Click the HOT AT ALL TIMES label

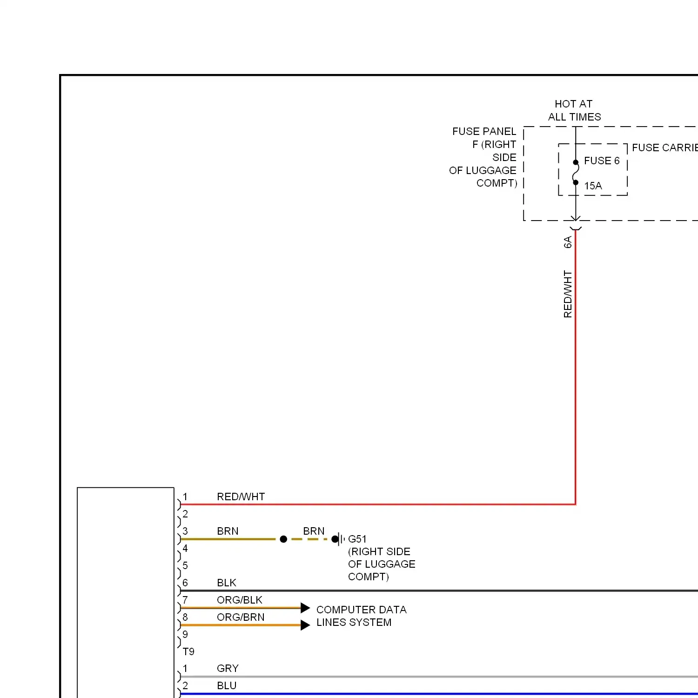point(574,110)
